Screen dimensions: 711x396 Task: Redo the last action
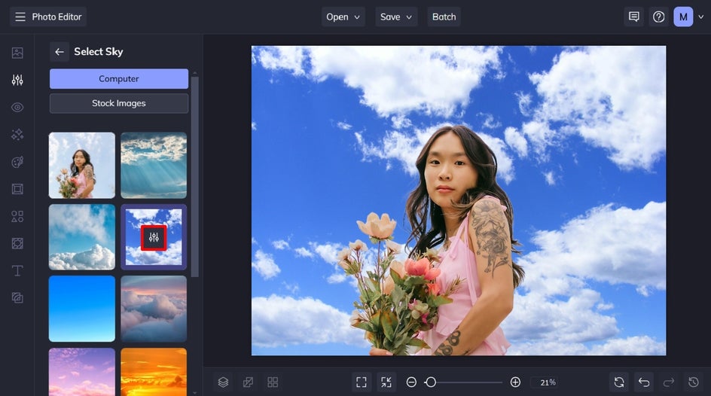pos(669,382)
